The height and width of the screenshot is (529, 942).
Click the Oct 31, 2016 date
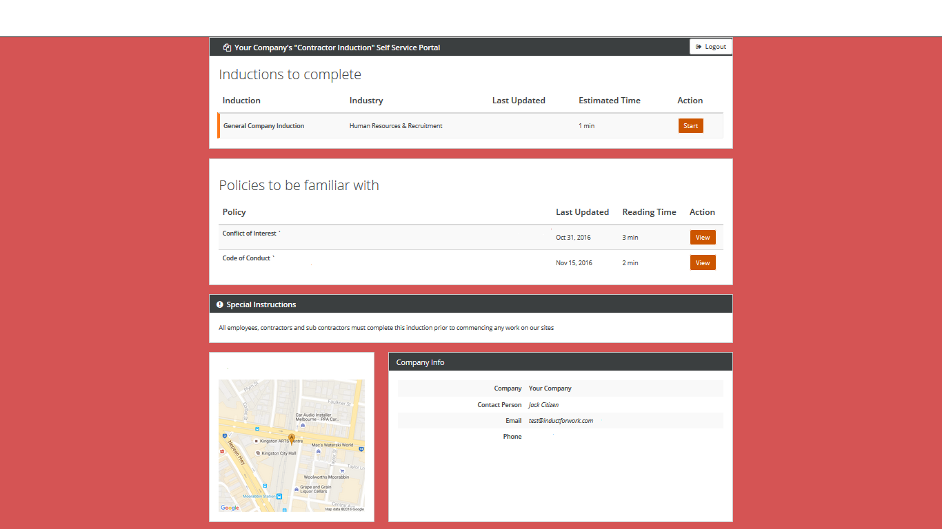click(x=573, y=238)
